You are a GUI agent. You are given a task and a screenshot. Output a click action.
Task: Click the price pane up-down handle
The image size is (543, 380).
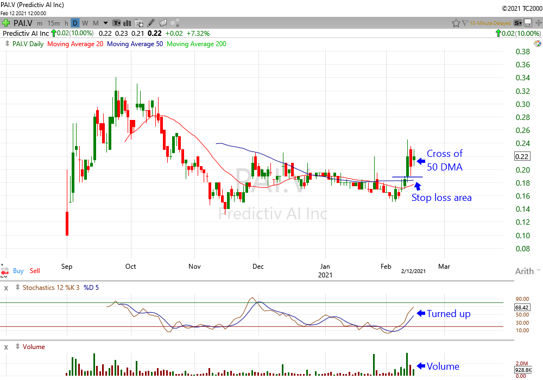pyautogui.click(x=7, y=43)
